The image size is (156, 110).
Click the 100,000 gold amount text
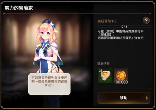point(121,82)
